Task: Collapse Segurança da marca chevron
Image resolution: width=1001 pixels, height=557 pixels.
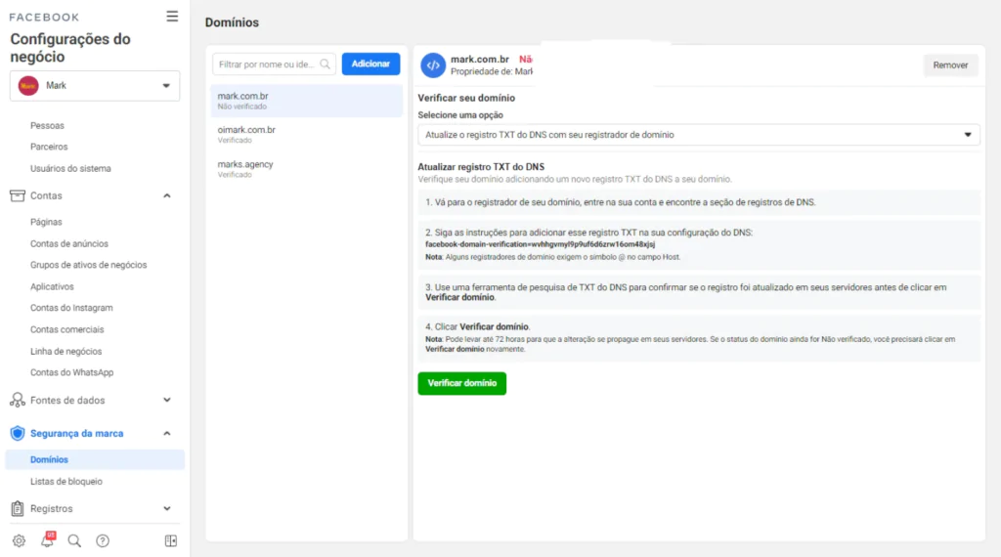Action: pyautogui.click(x=166, y=433)
